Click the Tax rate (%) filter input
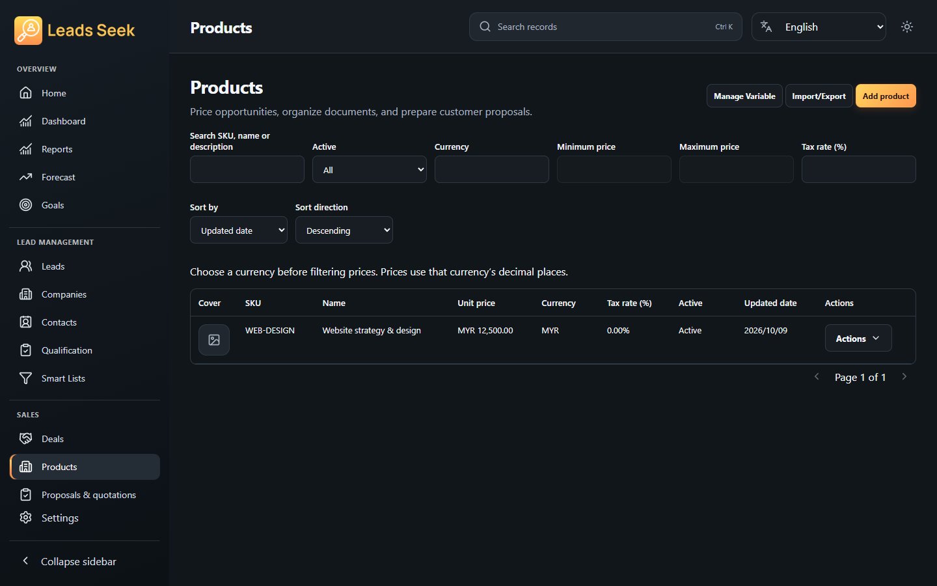The image size is (937, 586). 859,169
